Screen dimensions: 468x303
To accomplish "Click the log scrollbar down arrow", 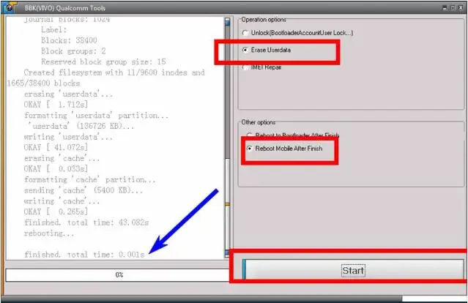I will pos(228,253).
